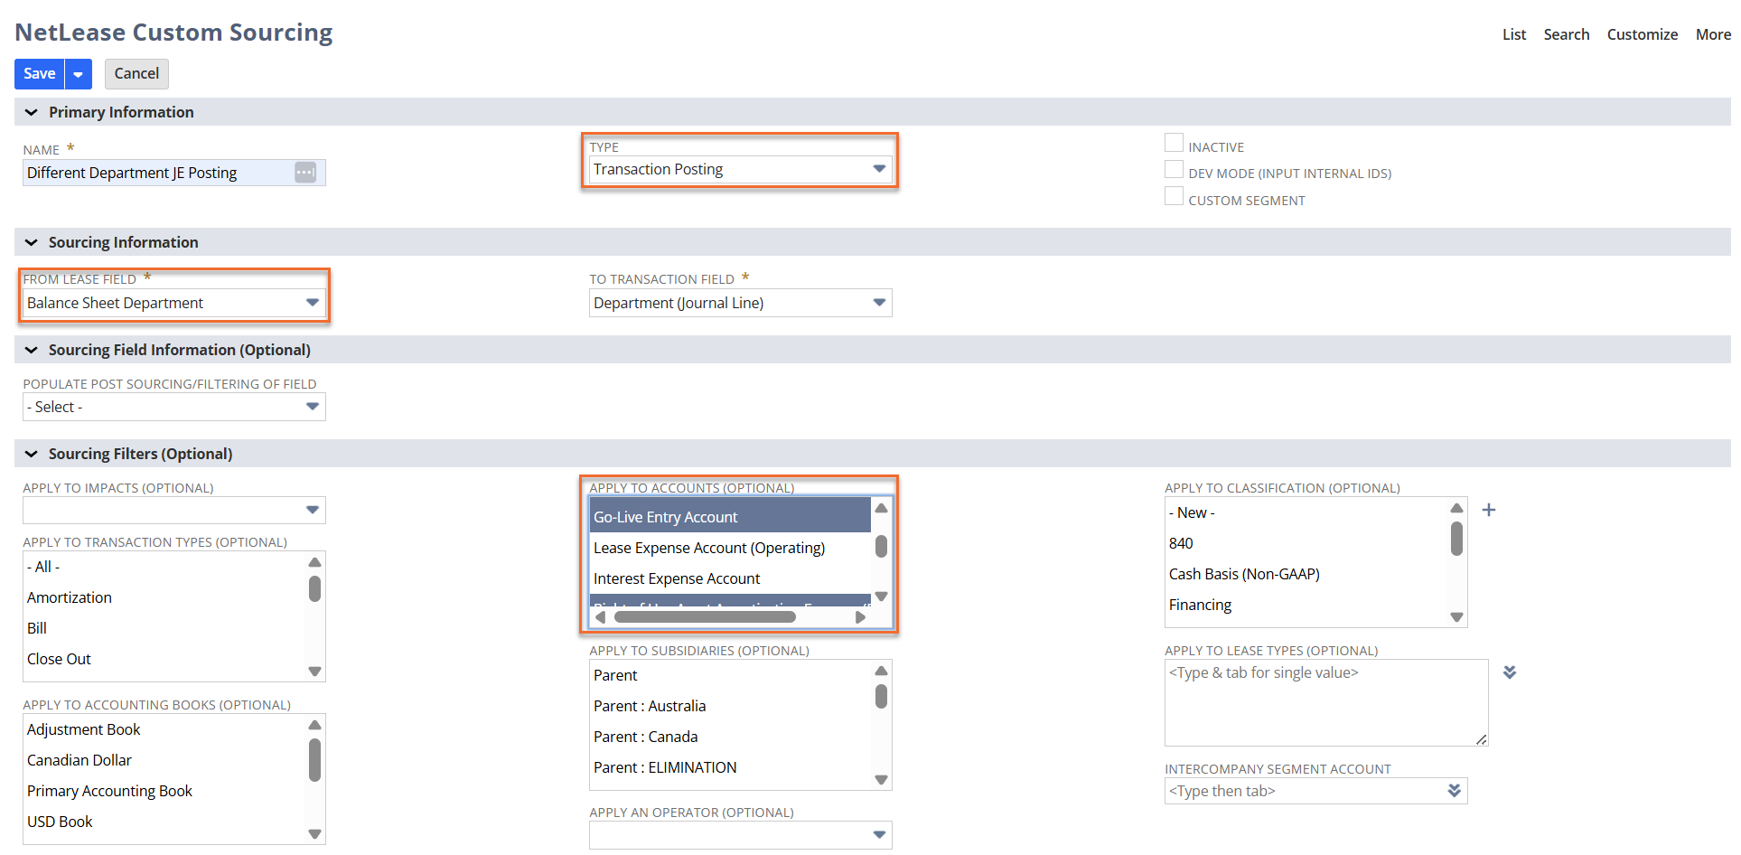
Task: Collapse the Primary Information section
Action: pyautogui.click(x=32, y=112)
